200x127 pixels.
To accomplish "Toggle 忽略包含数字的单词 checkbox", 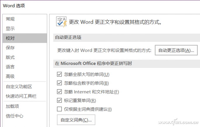I will pyautogui.click(x=60, y=83).
